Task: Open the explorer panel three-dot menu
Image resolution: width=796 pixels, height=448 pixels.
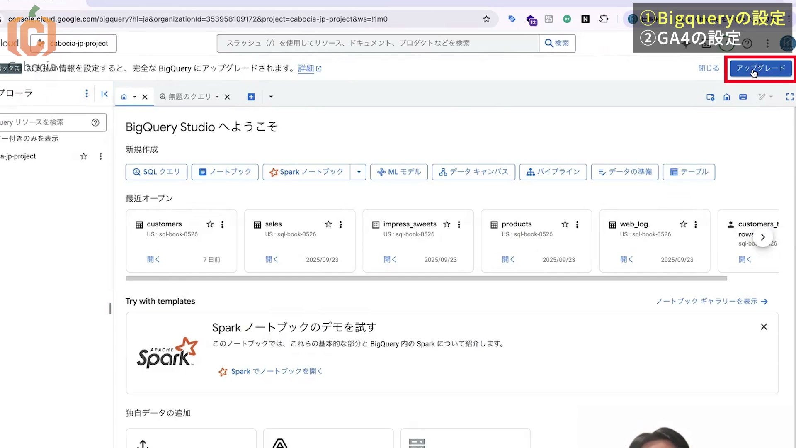Action: click(x=87, y=93)
